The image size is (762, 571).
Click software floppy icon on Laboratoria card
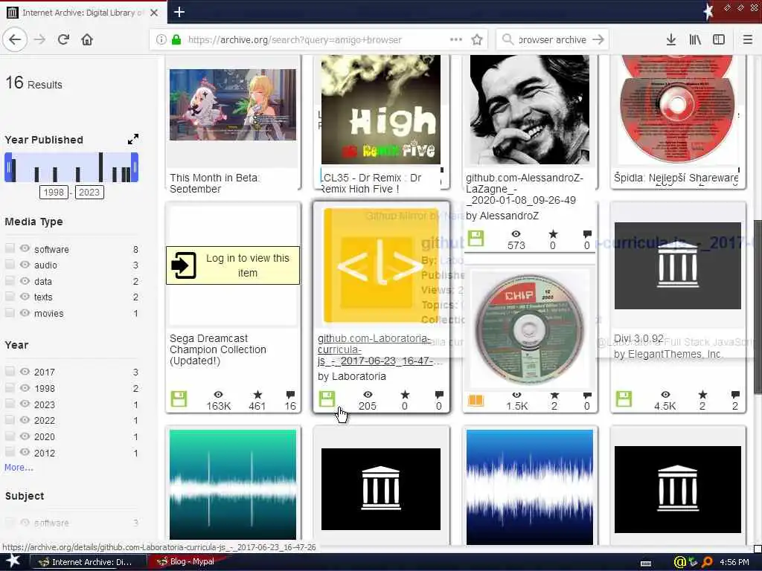pyautogui.click(x=327, y=399)
